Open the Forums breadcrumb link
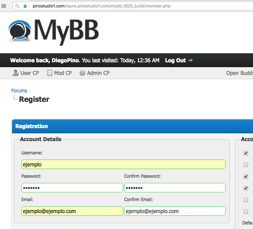The width and height of the screenshot is (253, 229). click(19, 91)
